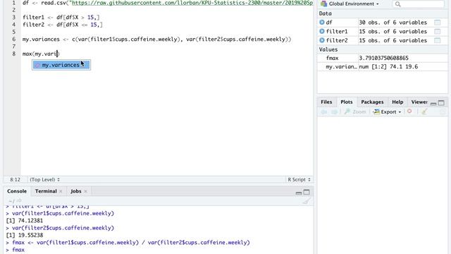Minimize the console pane
This screenshot has height=254, width=451.
(299, 193)
